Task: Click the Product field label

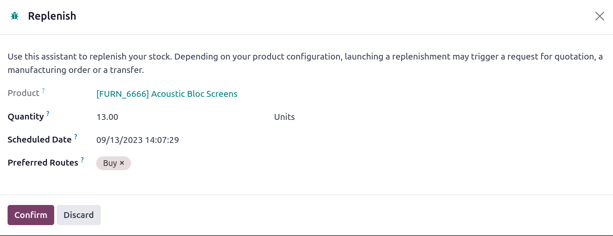Action: pyautogui.click(x=24, y=93)
